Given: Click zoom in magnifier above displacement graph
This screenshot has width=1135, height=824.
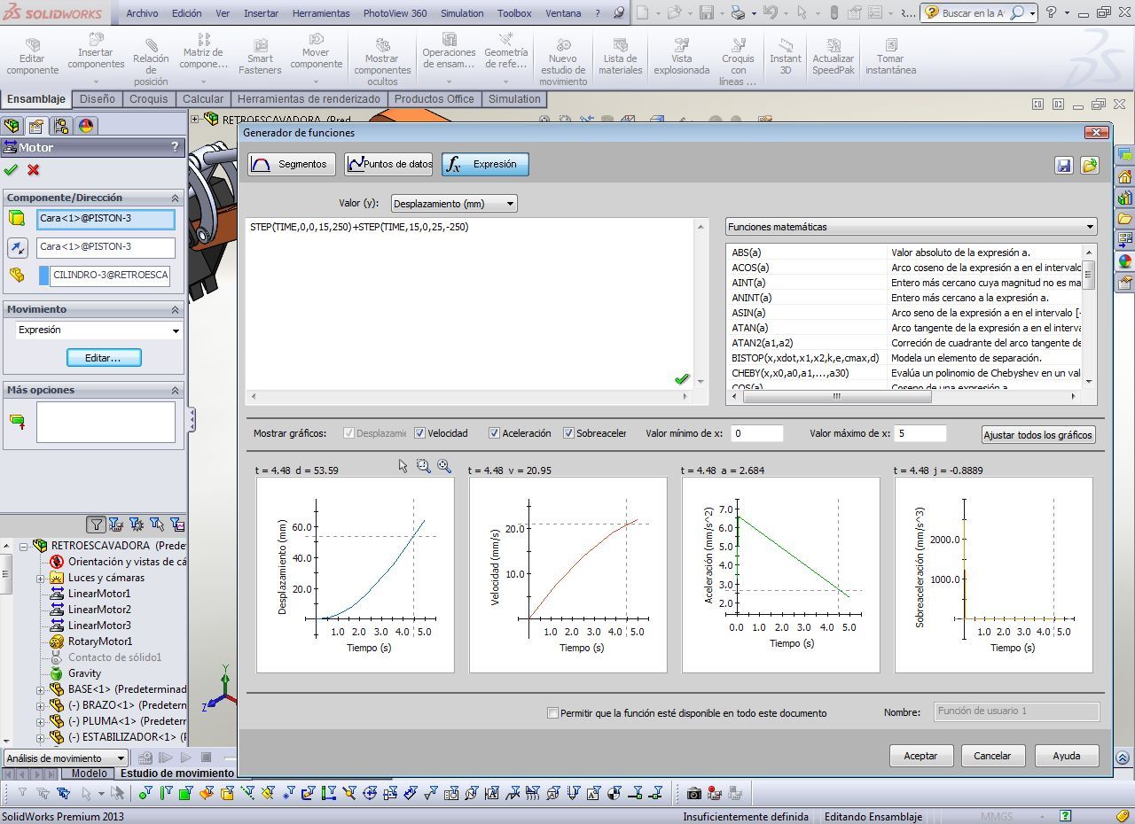Looking at the screenshot, I should (x=444, y=466).
